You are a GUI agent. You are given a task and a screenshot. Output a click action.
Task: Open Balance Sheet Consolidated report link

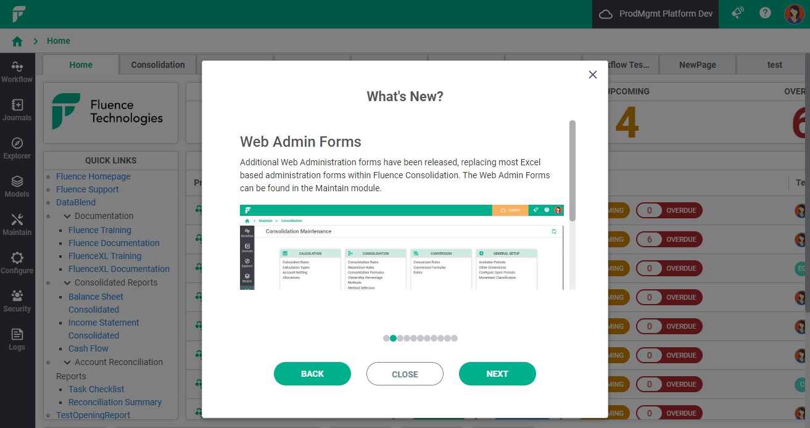(96, 303)
